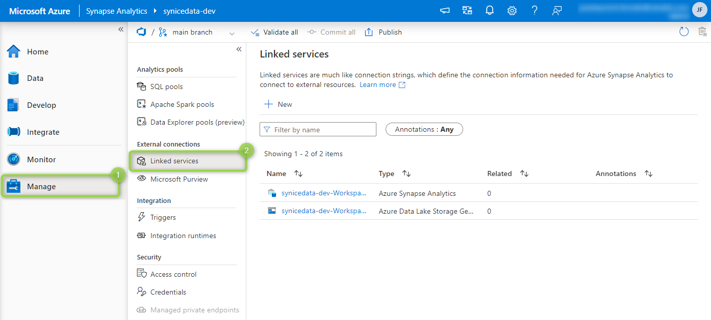Select the Manage hub
The image size is (711, 320).
[60, 186]
